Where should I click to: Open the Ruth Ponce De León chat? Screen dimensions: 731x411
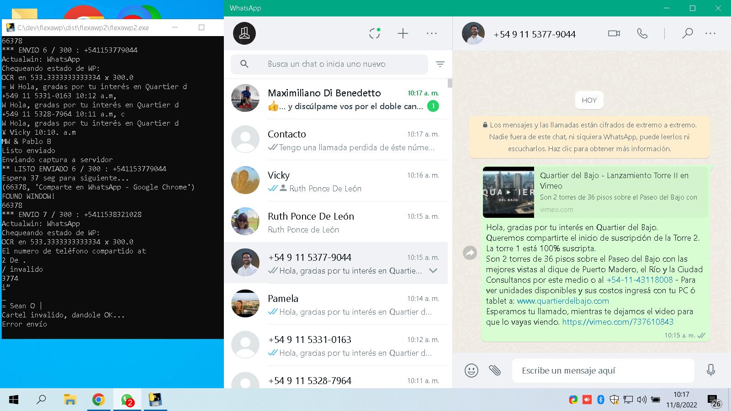pos(336,222)
